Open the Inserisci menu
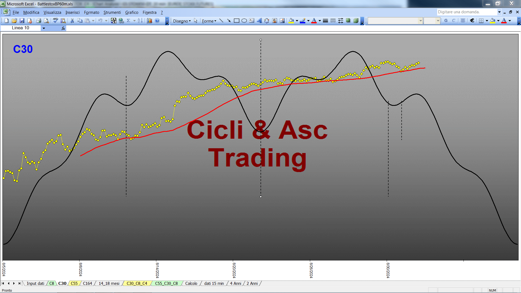 [x=72, y=12]
